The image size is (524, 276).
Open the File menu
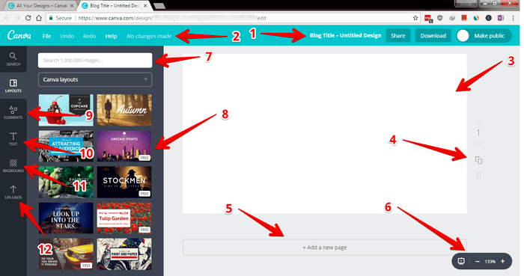(x=46, y=36)
